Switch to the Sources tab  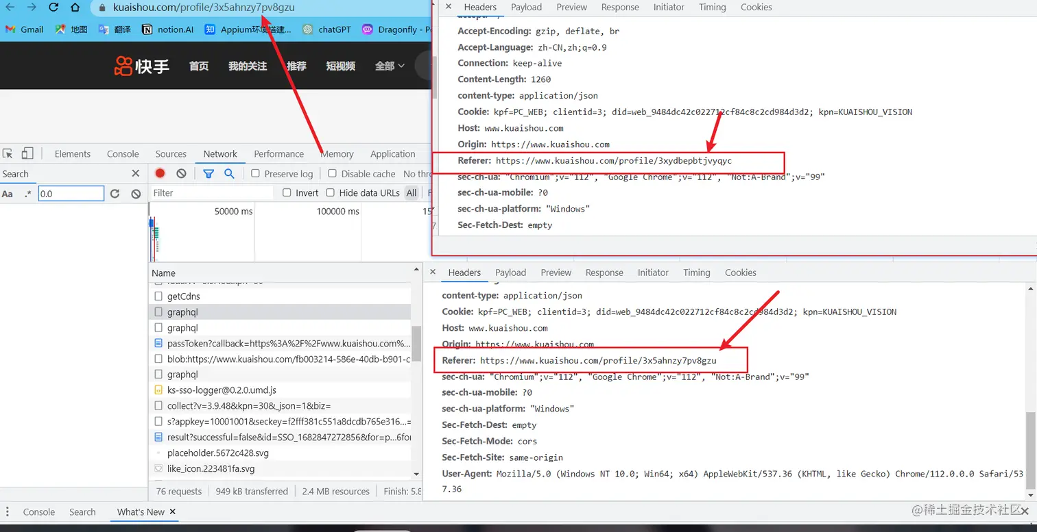coord(171,154)
